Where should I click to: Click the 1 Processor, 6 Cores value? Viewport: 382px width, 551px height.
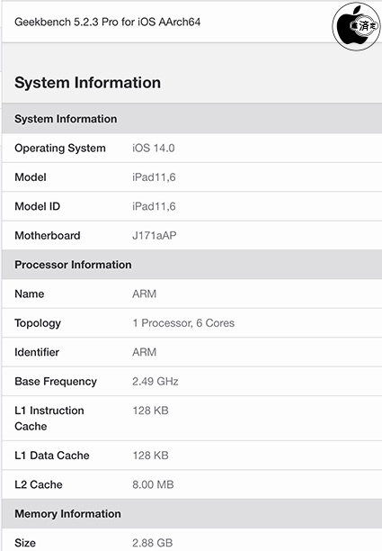183,323
